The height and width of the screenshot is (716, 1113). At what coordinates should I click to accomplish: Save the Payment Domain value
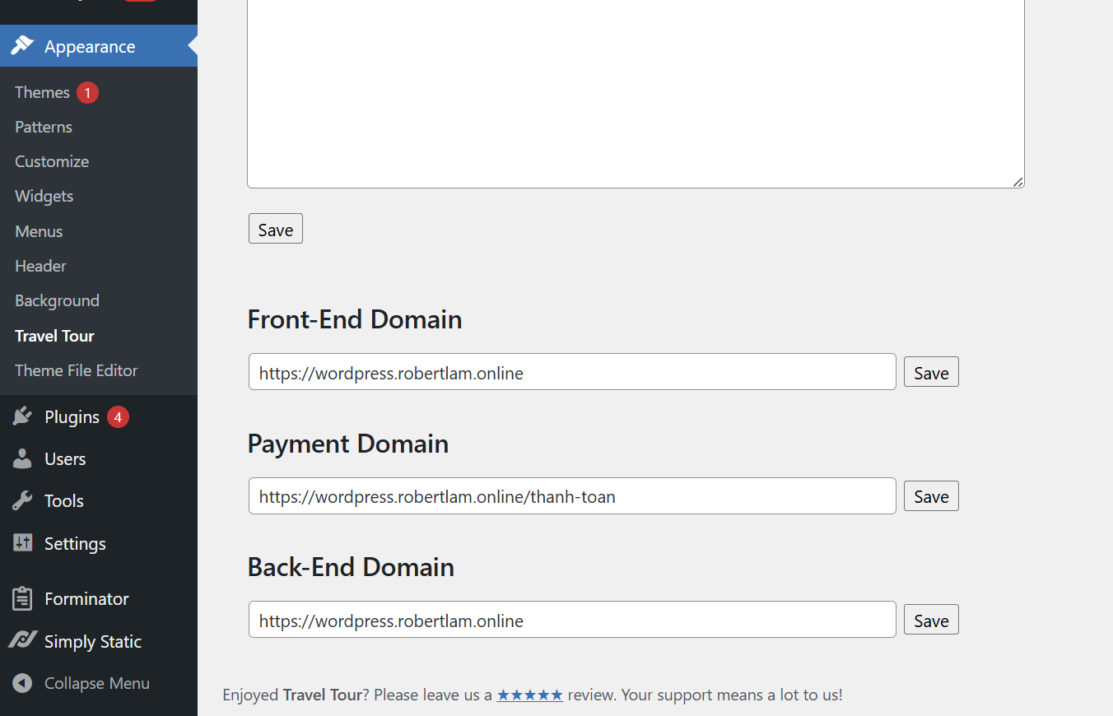pyautogui.click(x=931, y=496)
